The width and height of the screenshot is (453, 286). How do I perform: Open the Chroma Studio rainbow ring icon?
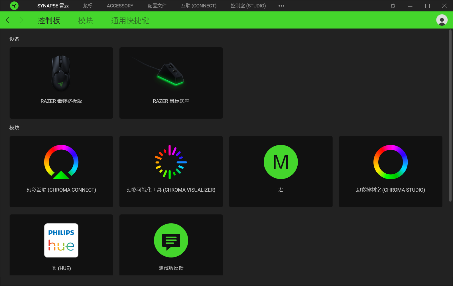pyautogui.click(x=391, y=162)
